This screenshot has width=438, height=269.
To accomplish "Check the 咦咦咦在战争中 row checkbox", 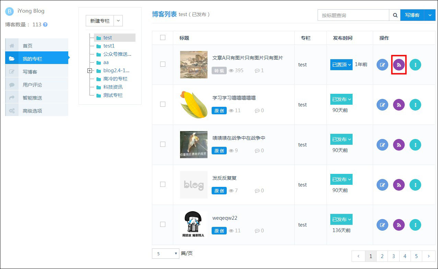I will tap(163, 144).
